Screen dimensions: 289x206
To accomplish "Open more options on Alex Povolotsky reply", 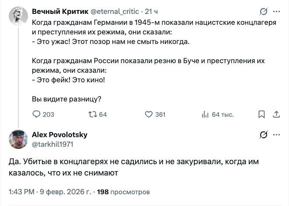I will (x=276, y=135).
